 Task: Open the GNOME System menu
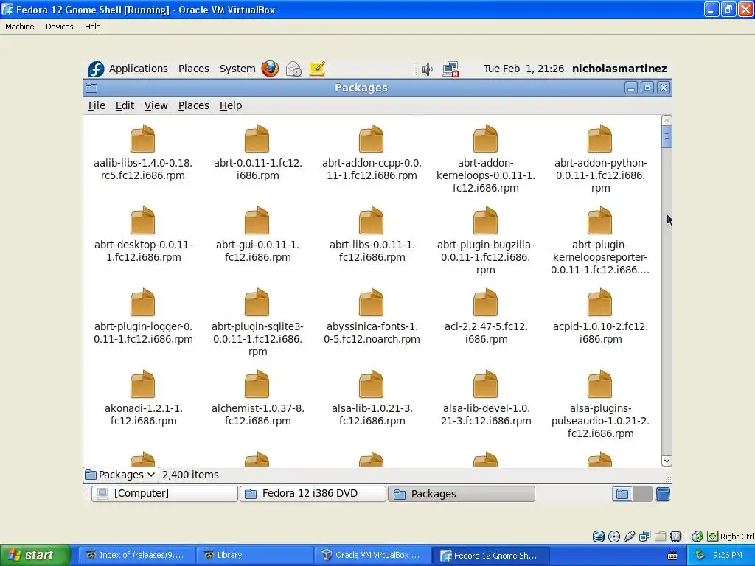pyautogui.click(x=237, y=69)
